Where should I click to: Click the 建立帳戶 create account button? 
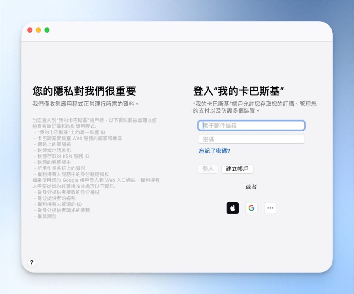pyautogui.click(x=237, y=169)
